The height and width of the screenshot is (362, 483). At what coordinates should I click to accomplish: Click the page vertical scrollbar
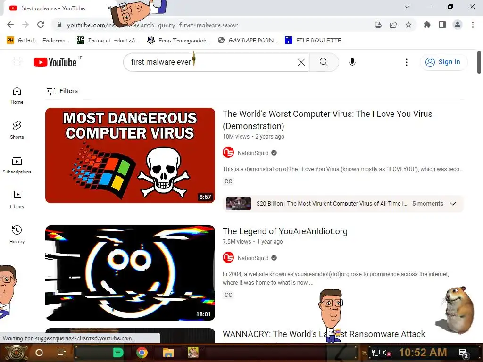pyautogui.click(x=479, y=63)
